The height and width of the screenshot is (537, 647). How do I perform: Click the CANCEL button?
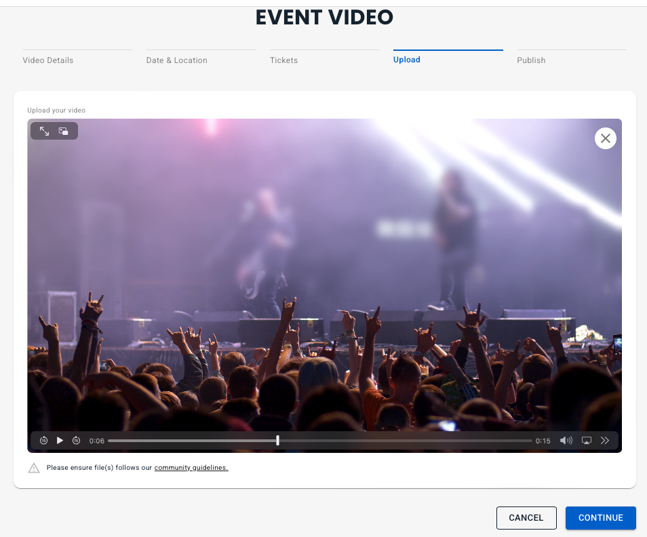click(526, 517)
